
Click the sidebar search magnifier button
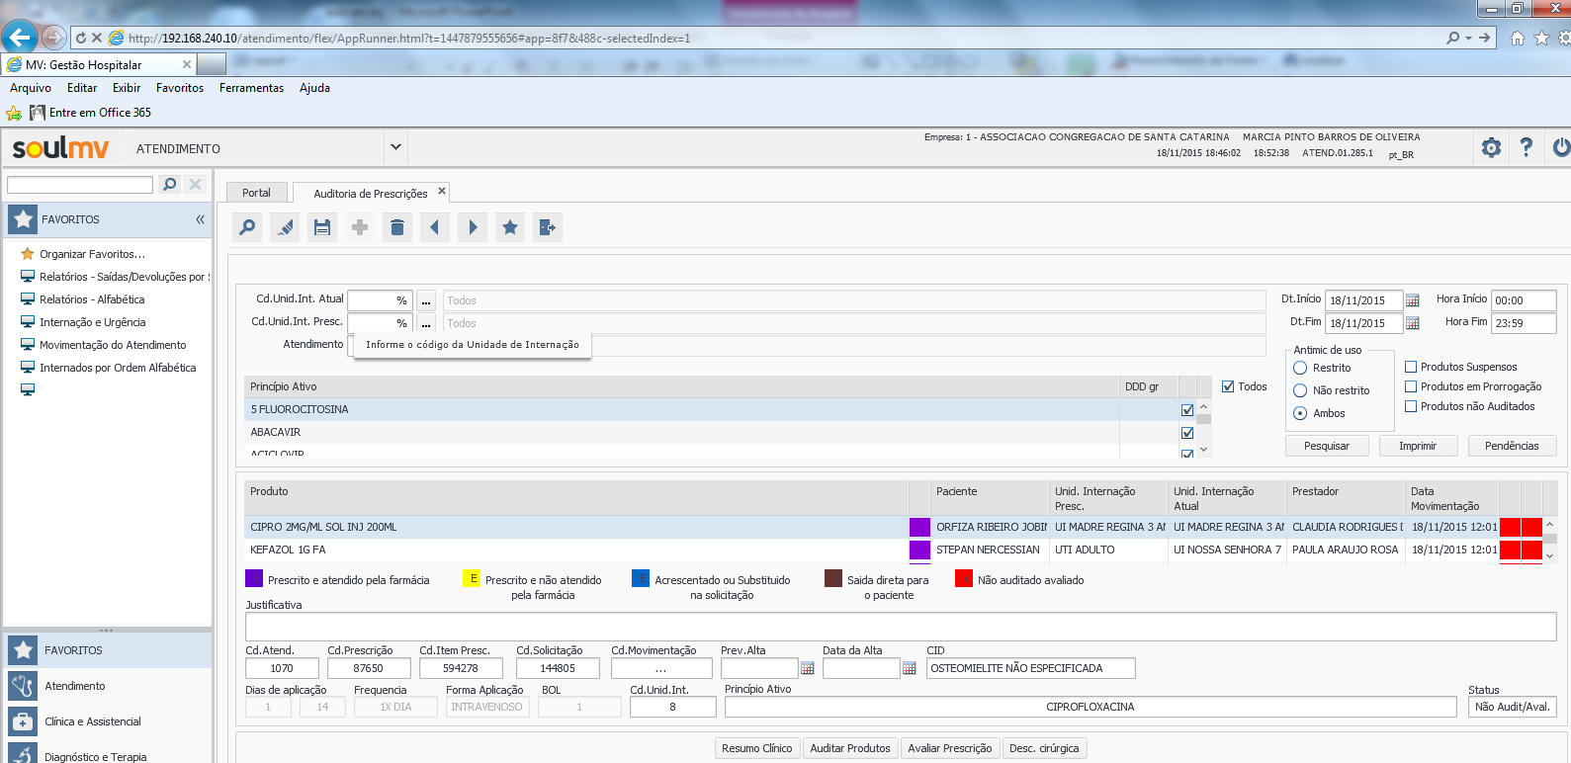(169, 184)
